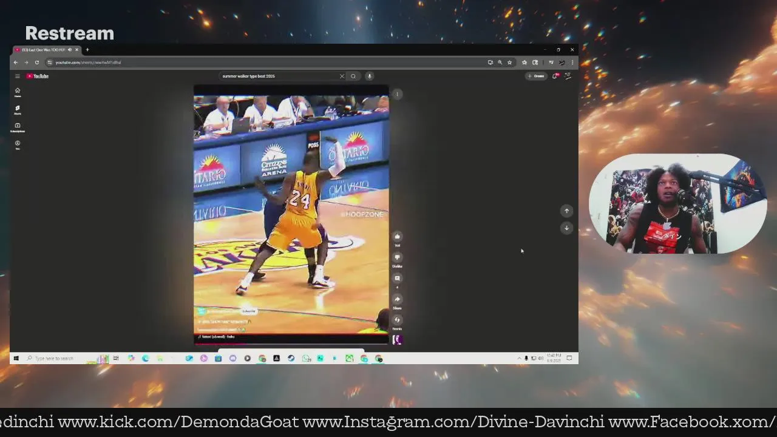Open the Create button

(x=536, y=76)
